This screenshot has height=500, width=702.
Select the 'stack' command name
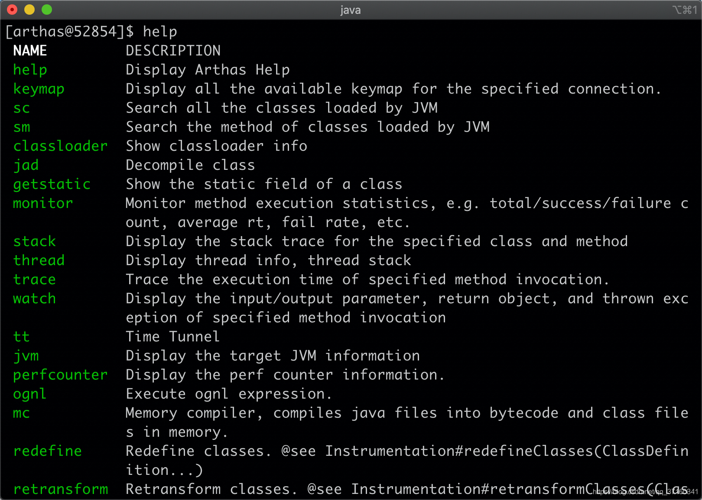[35, 241]
